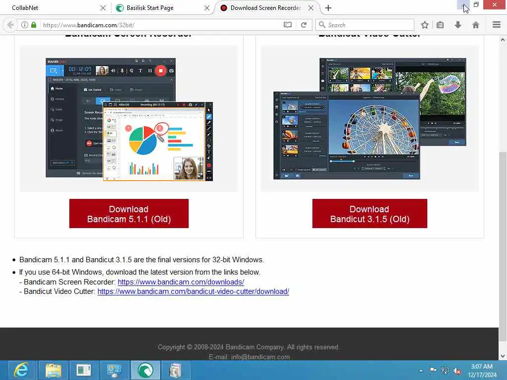The height and width of the screenshot is (380, 507).
Task: Open the Action Center flag icon
Action: pyautogui.click(x=433, y=370)
